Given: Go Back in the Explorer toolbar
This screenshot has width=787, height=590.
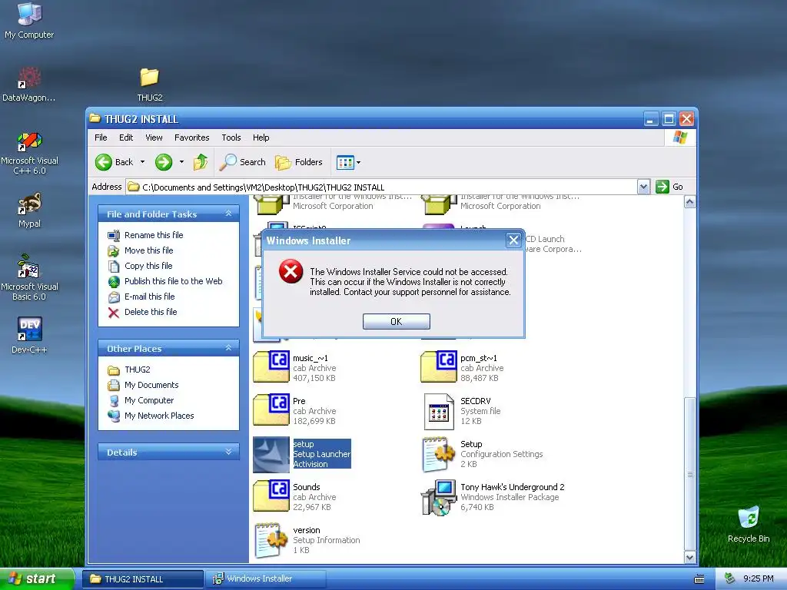Looking at the screenshot, I should click(x=115, y=162).
